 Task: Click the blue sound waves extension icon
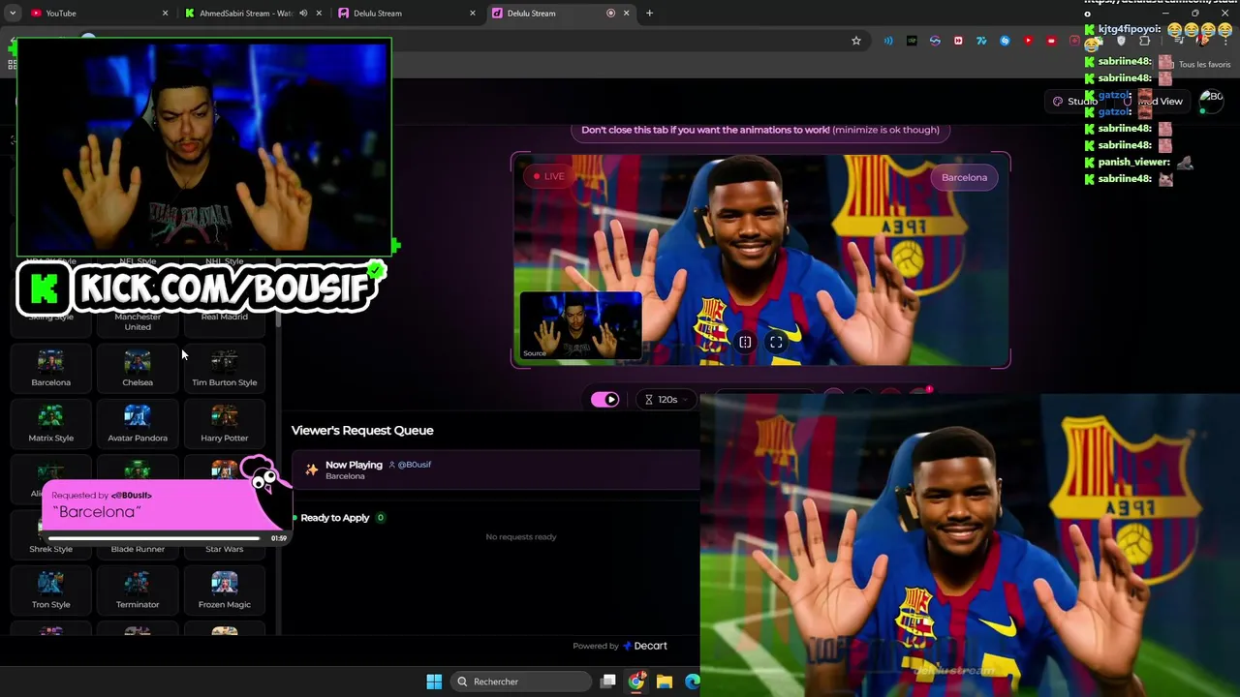coord(888,41)
